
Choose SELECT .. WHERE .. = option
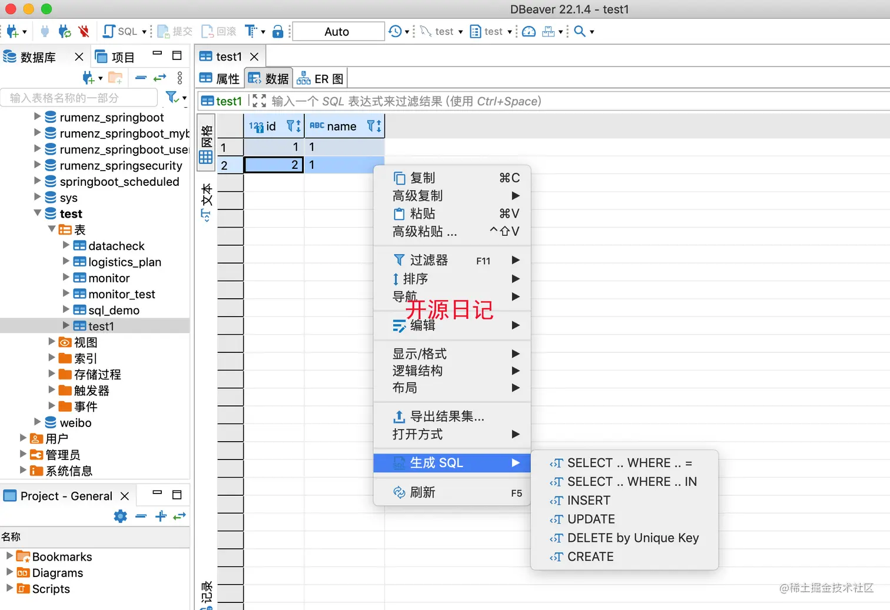624,463
